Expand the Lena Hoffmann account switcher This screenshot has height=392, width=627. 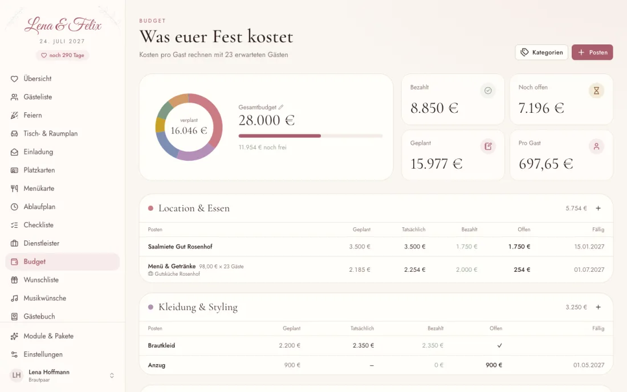(112, 375)
